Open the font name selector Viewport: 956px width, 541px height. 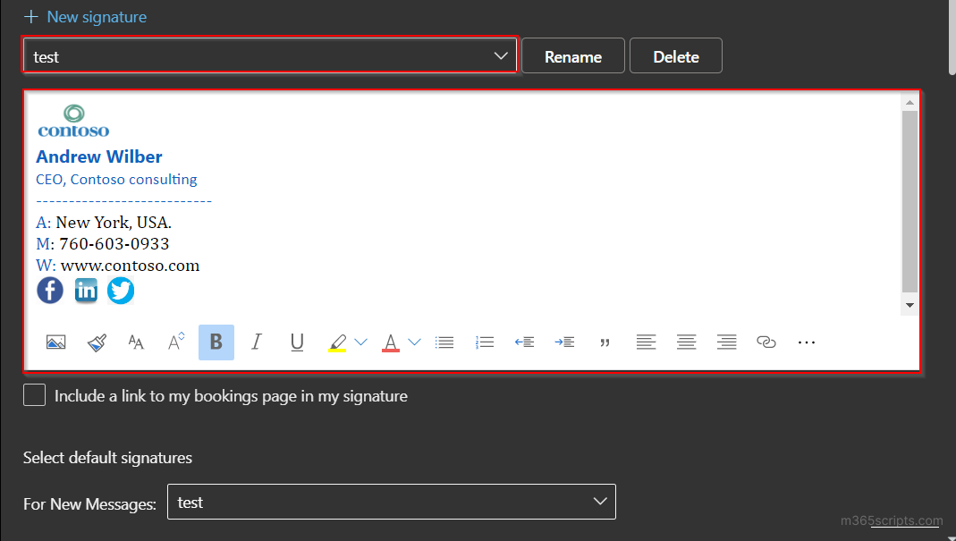pos(136,342)
